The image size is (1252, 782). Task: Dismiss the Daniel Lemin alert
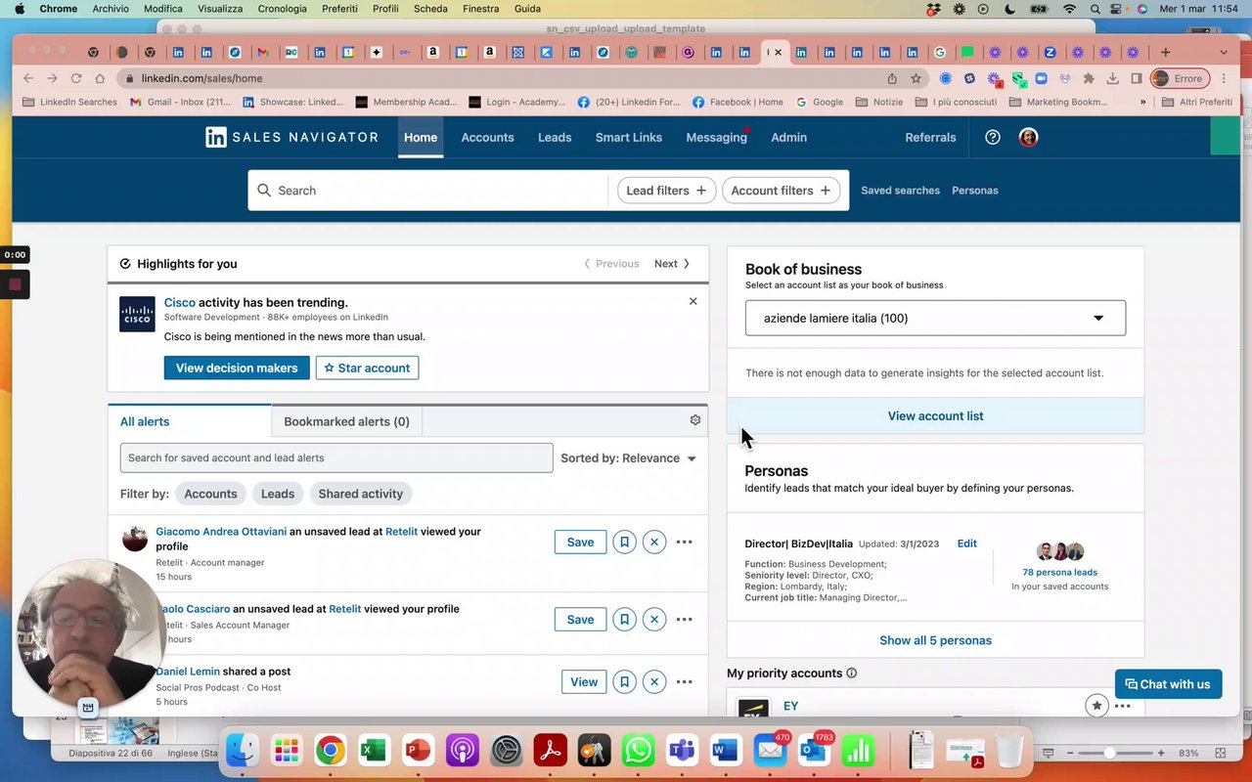point(654,681)
